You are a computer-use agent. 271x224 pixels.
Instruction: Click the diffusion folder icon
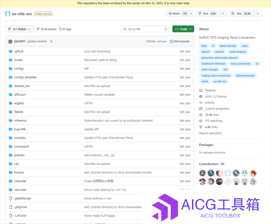click(11, 94)
